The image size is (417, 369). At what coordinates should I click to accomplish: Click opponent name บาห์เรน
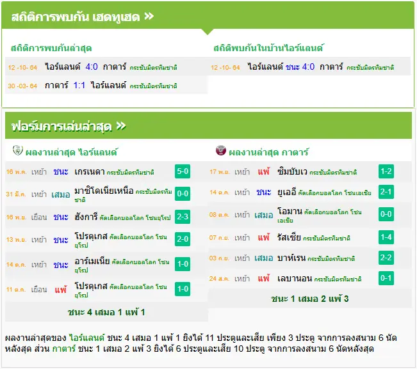pos(291,258)
